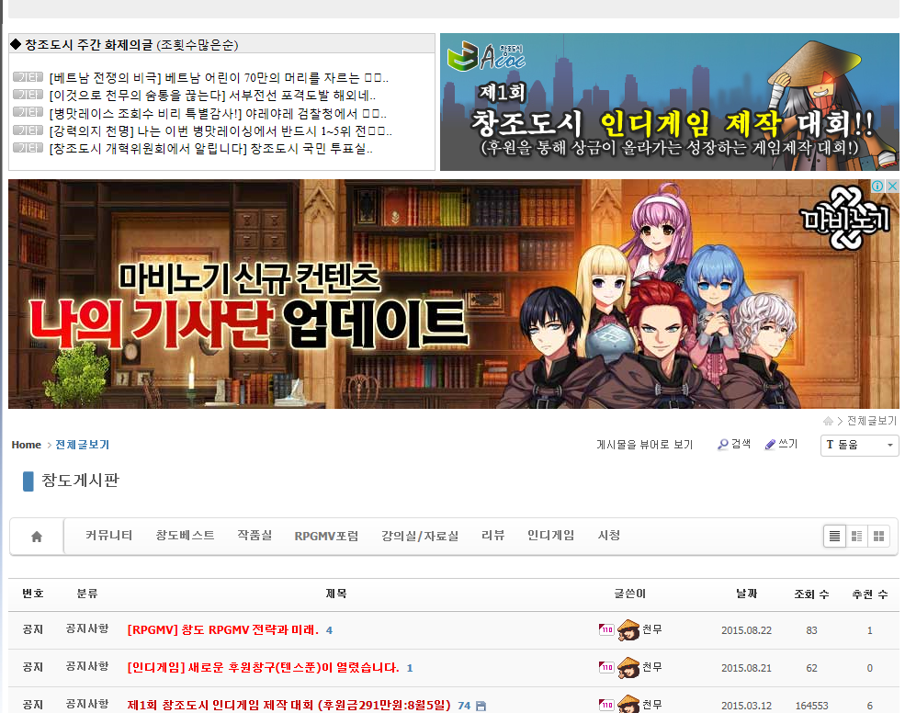Open the 커뮤니티 menu

pos(109,536)
